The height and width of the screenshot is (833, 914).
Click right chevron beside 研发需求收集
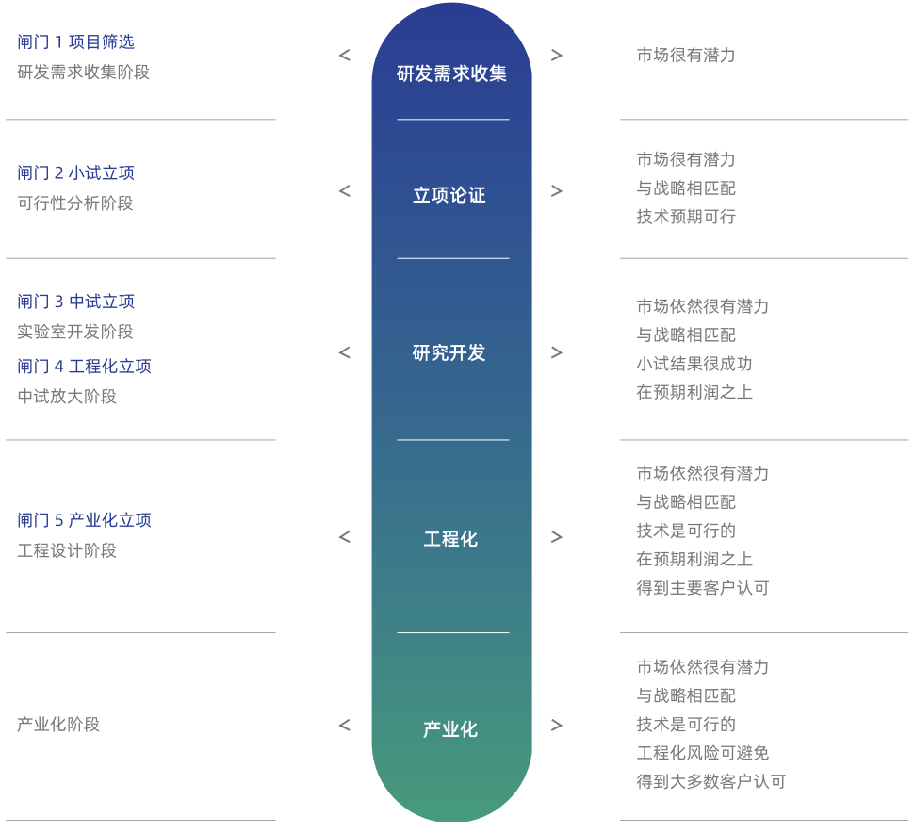pos(557,56)
